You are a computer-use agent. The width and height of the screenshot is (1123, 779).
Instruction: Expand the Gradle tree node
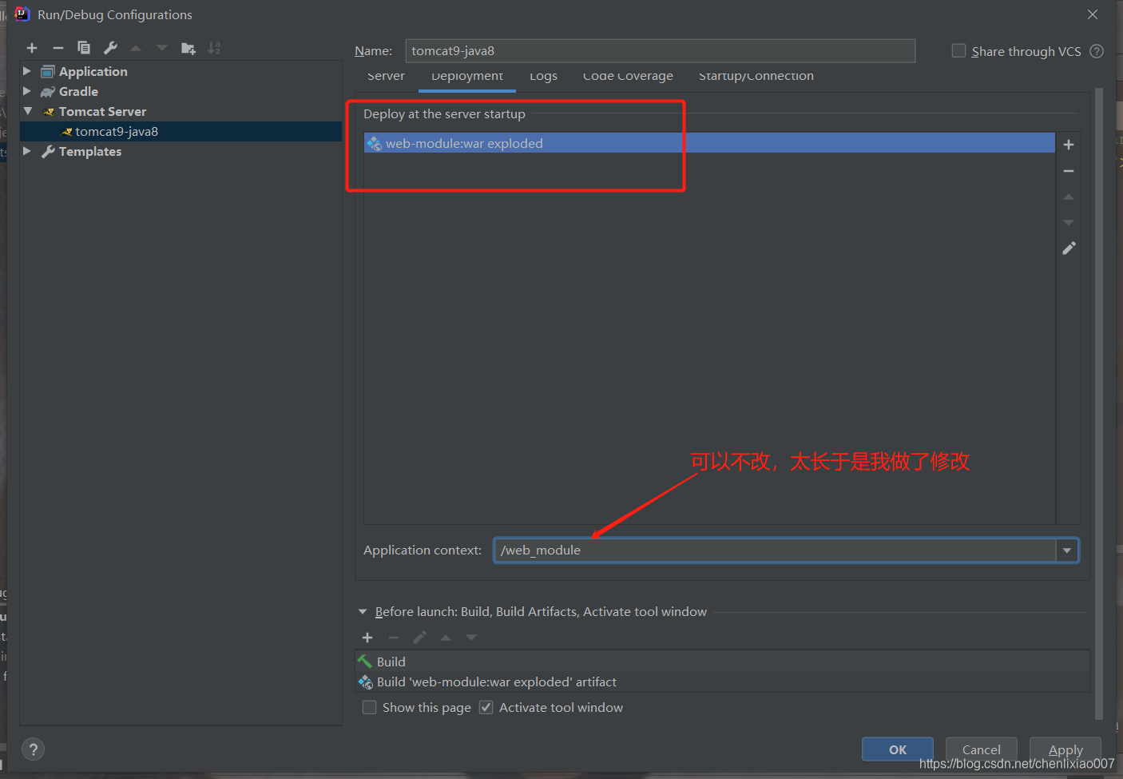[27, 91]
